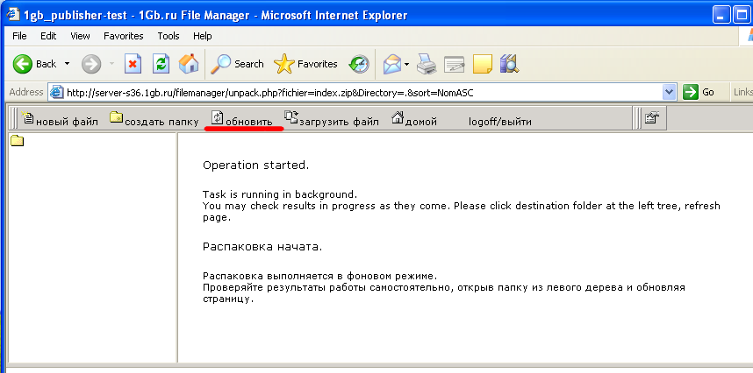Click the Stop loading icon
Viewport: 753px width, 373px height.
click(x=133, y=64)
